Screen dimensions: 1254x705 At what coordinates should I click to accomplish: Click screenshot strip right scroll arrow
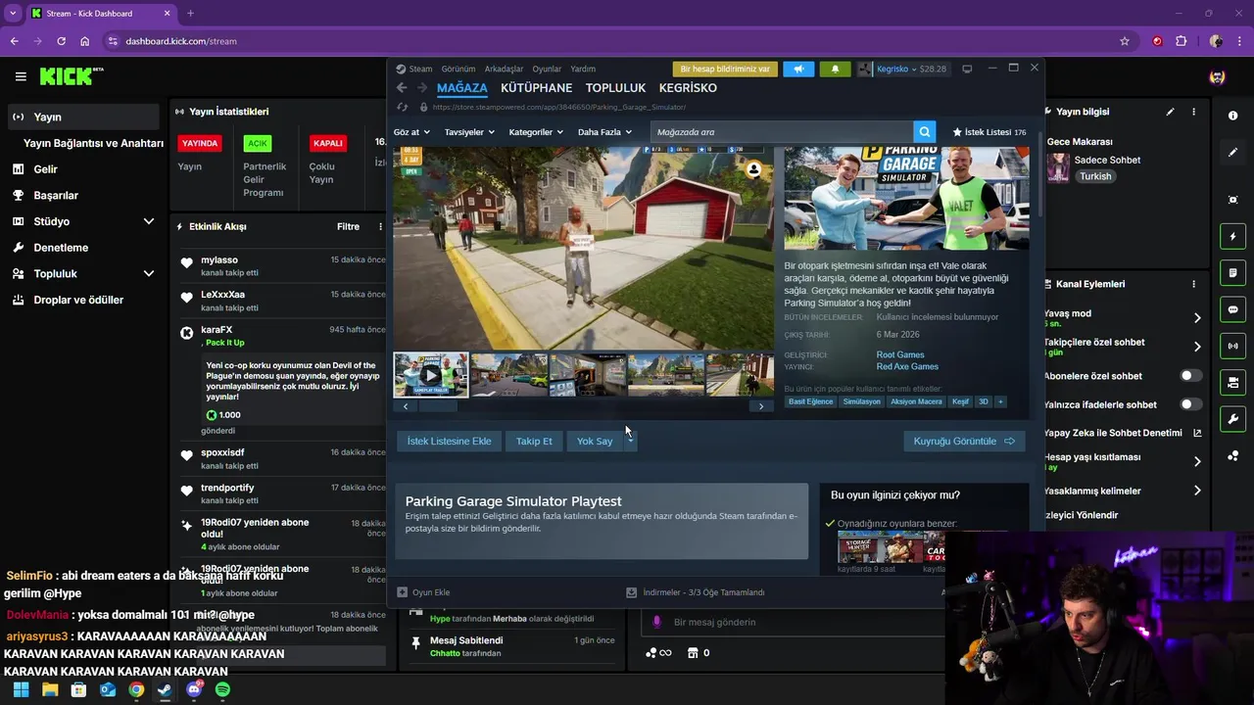761,406
